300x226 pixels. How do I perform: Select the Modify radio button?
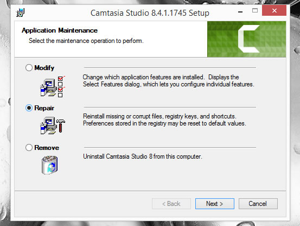point(29,67)
